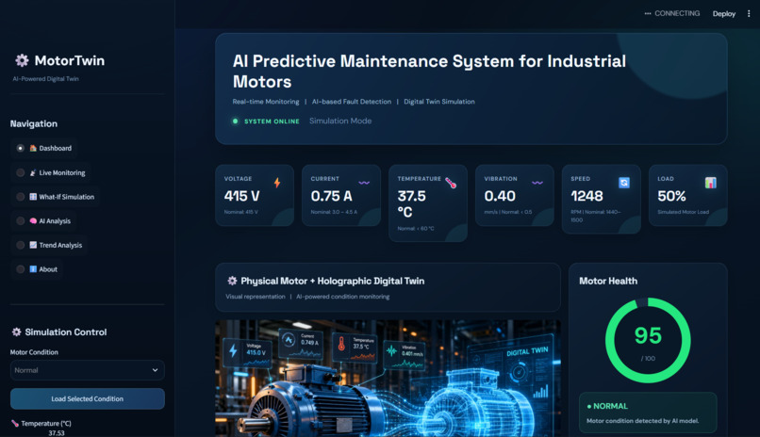Open the three-dot app menu
The image size is (760, 437).
[749, 13]
